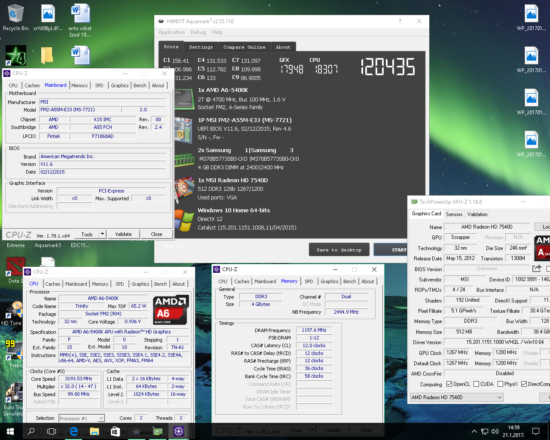
Task: Open the Action Center notification icon
Action: 536,431
